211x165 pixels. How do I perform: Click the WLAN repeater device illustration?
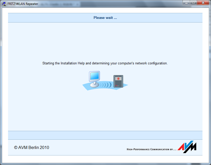point(118,81)
